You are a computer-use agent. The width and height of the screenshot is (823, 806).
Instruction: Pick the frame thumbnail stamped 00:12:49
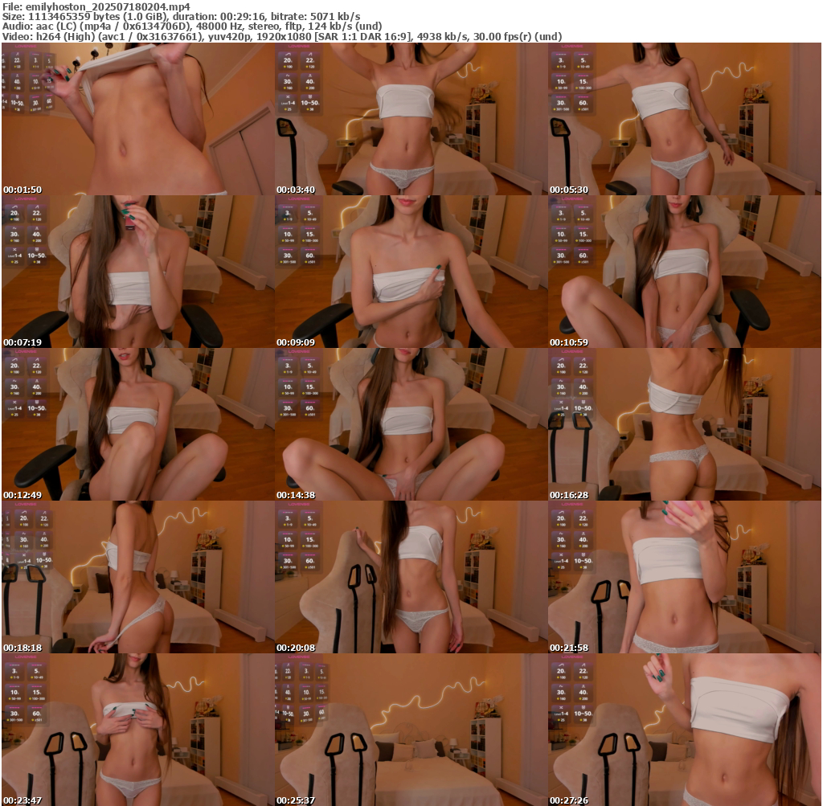138,424
